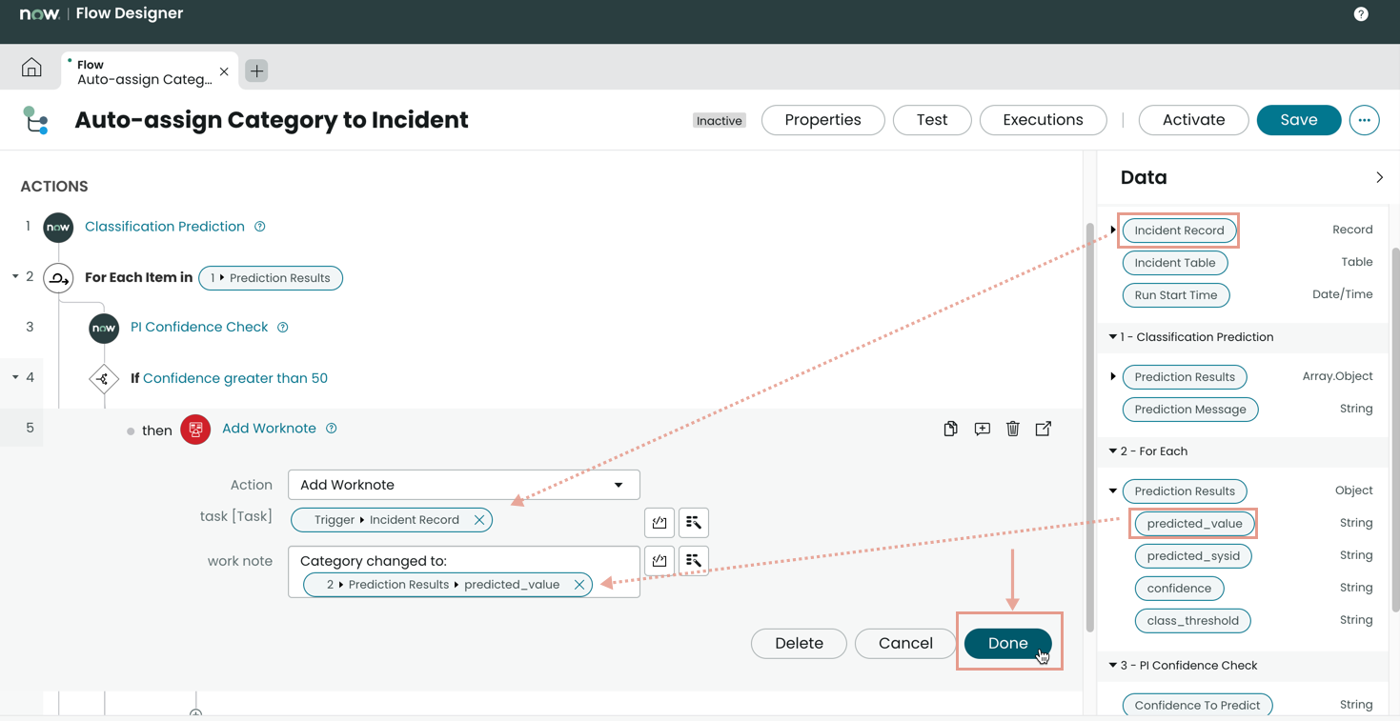Open the help icon in top bar
Viewport: 1400px width, 721px height.
[x=1361, y=14]
